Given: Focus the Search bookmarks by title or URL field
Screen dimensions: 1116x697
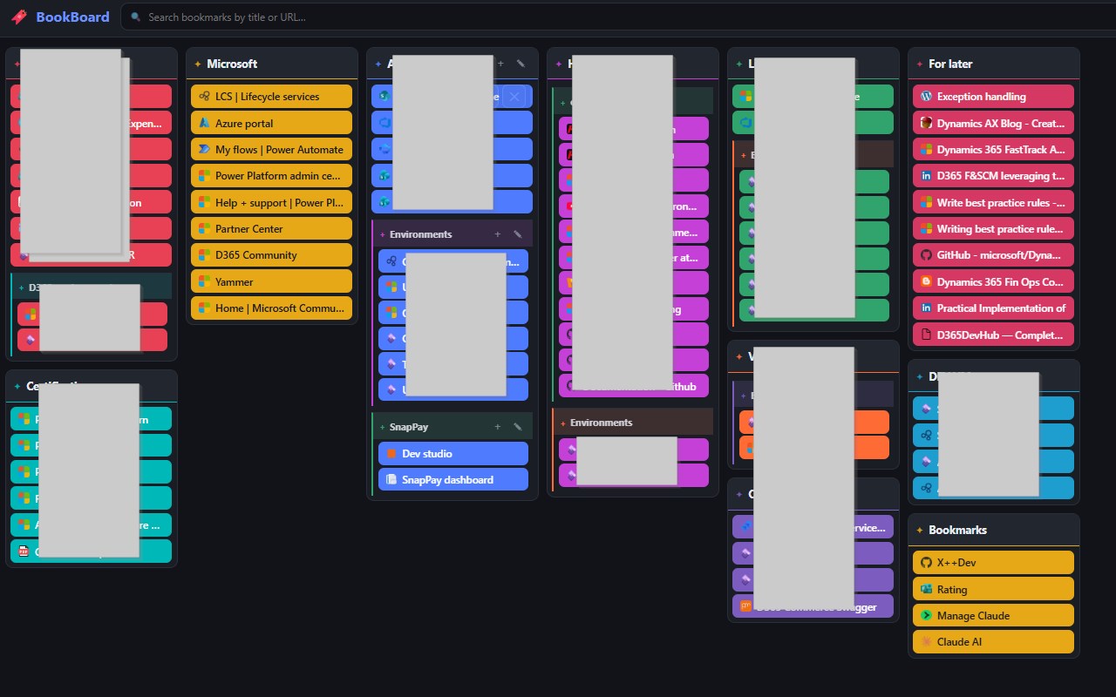Looking at the screenshot, I should (x=617, y=17).
